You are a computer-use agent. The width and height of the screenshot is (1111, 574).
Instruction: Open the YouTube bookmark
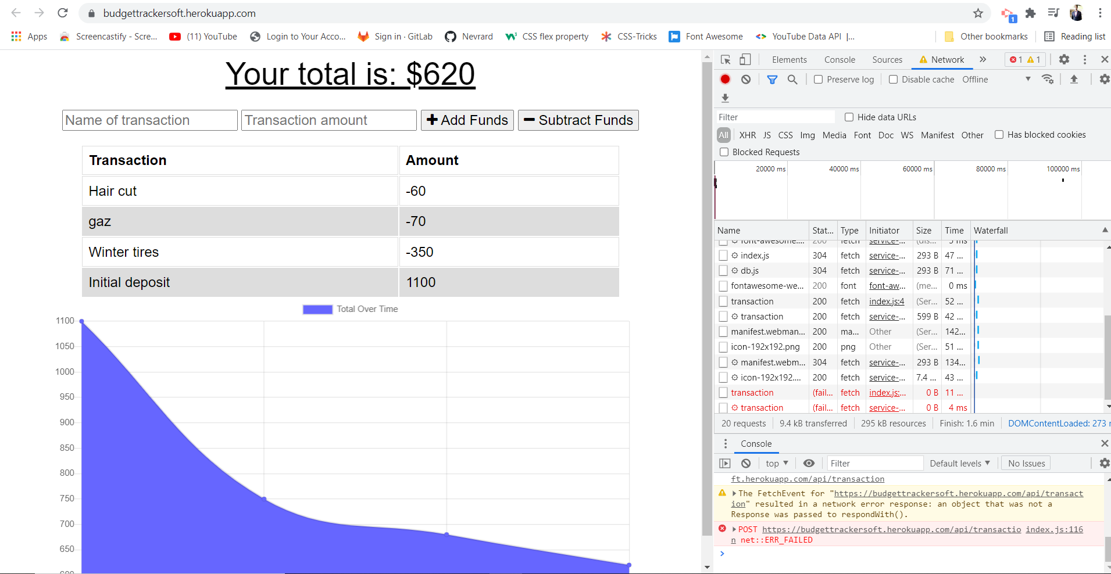tap(203, 36)
